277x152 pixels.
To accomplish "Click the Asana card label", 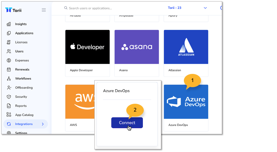I will point(123,70).
